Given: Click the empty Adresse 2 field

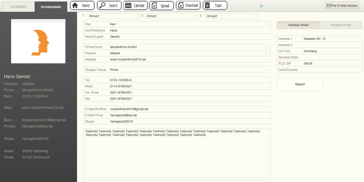Looking at the screenshot, I should pyautogui.click(x=320, y=45).
